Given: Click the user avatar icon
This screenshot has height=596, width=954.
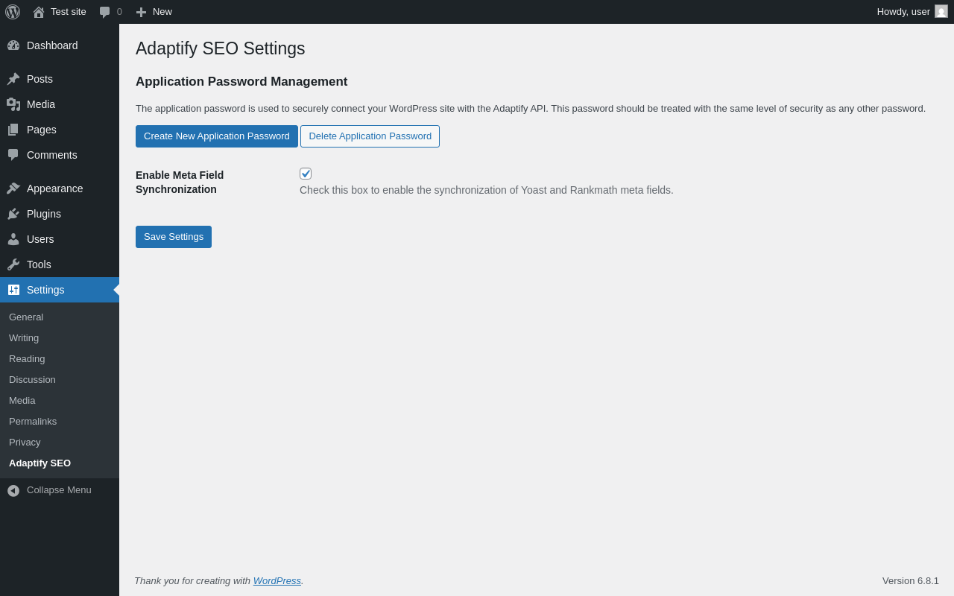Looking at the screenshot, I should coord(941,11).
